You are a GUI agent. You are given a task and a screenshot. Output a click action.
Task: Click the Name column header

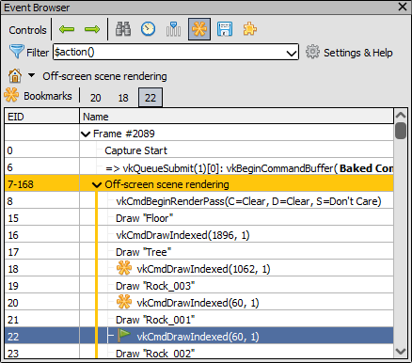point(237,117)
